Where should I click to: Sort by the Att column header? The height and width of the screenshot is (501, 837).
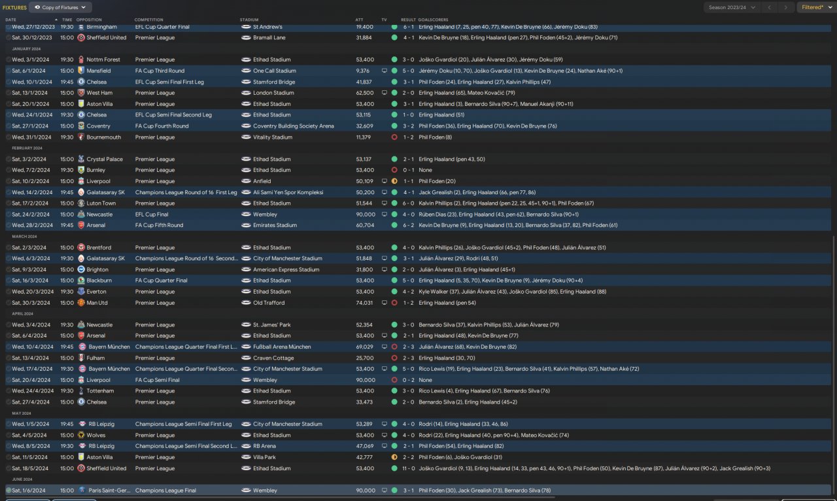359,20
